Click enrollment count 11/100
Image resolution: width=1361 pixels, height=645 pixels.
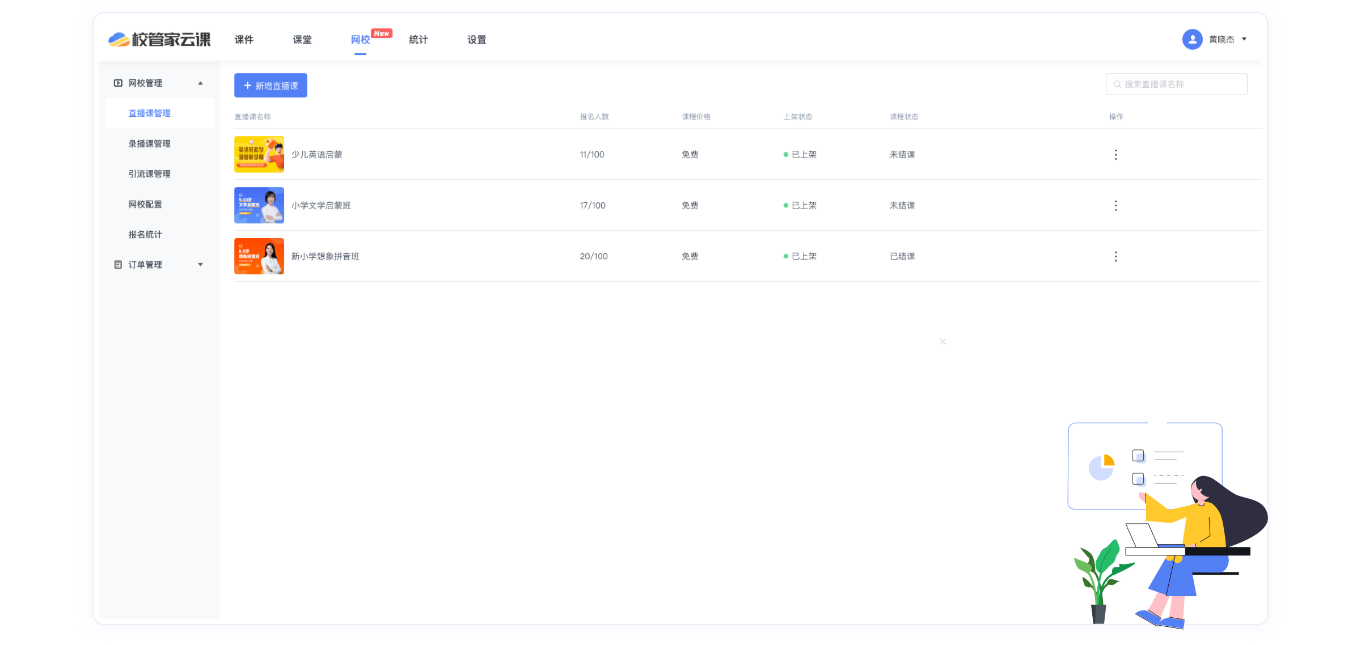[592, 155]
